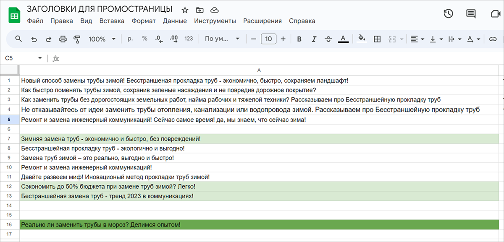The width and height of the screenshot is (504, 242).
Task: Format as percent
Action: click(145, 39)
